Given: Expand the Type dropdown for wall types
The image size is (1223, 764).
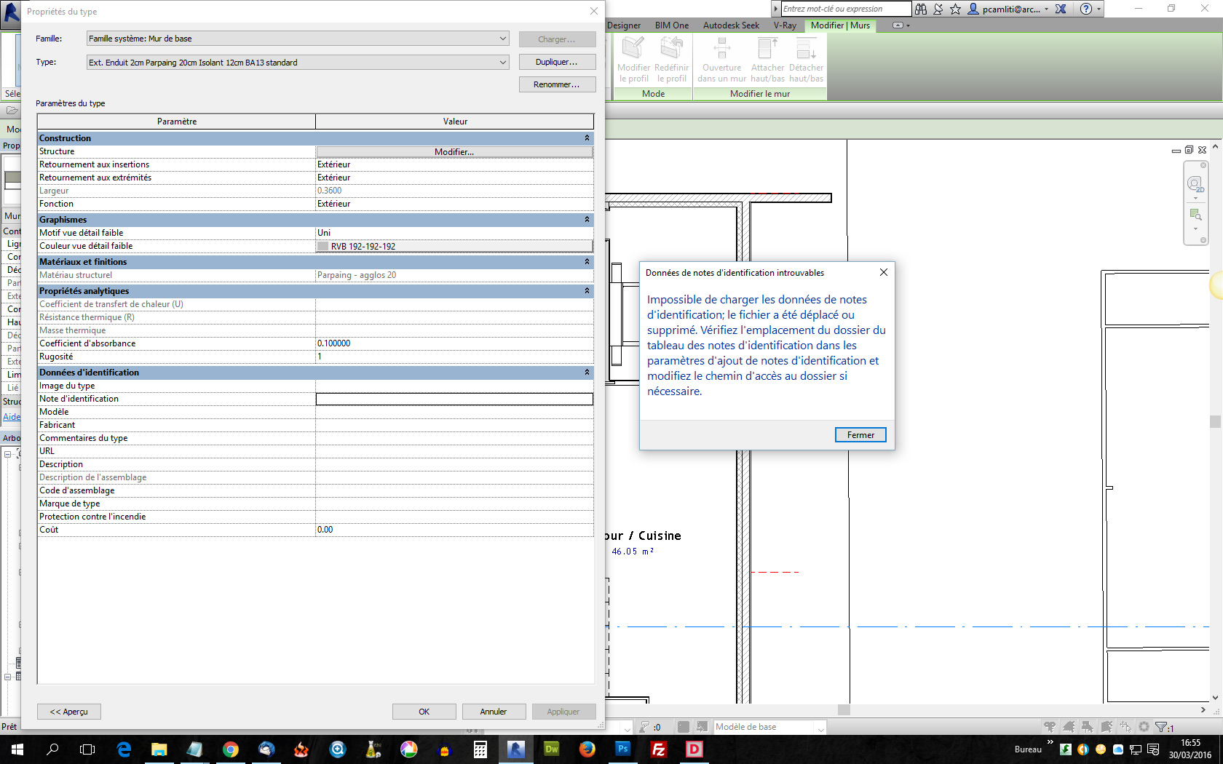Looking at the screenshot, I should click(502, 63).
